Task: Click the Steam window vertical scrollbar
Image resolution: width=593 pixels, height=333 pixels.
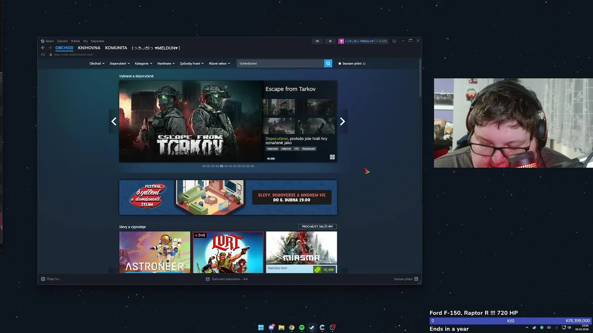Action: [421, 78]
